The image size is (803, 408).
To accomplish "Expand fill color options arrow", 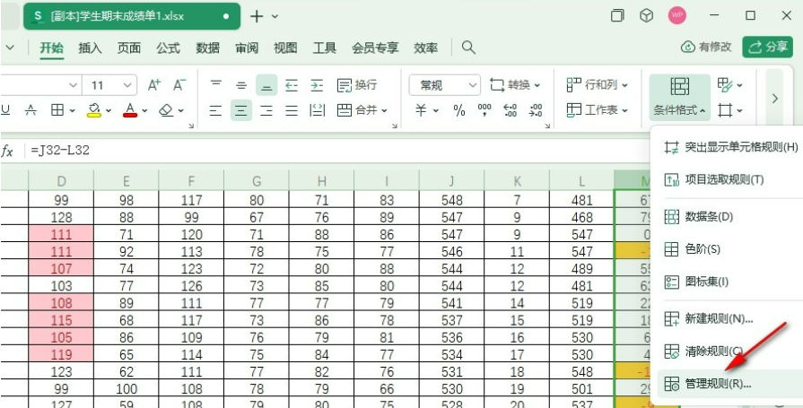I will pyautogui.click(x=109, y=110).
